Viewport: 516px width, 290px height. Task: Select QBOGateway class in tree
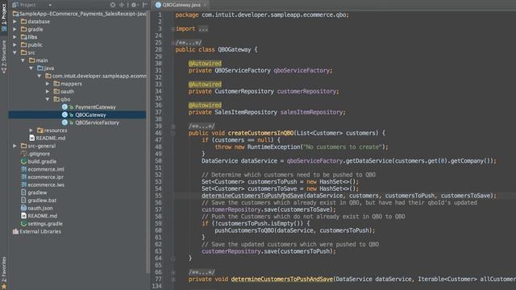click(90, 114)
